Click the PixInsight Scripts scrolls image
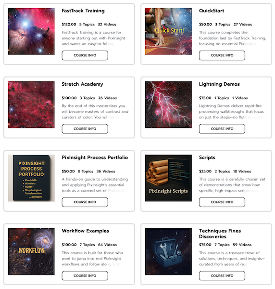 (168, 178)
